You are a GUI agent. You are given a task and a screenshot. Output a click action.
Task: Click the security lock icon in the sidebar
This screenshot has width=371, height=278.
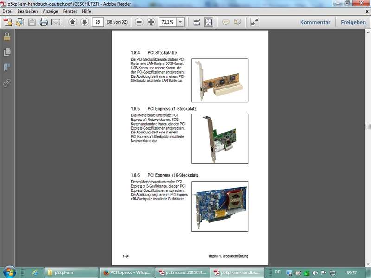(x=7, y=37)
